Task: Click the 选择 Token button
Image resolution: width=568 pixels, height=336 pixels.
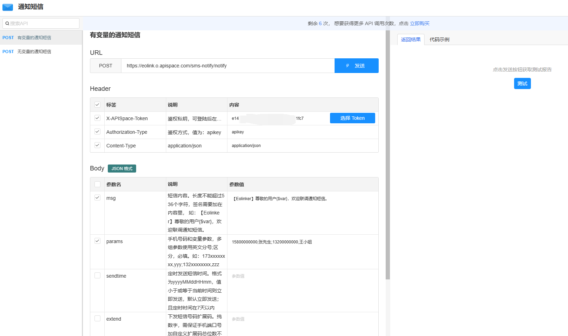Action: click(352, 118)
